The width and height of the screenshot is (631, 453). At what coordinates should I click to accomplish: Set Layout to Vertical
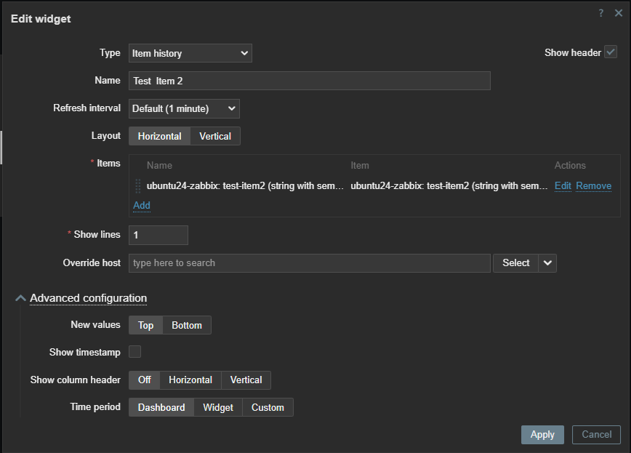click(215, 136)
